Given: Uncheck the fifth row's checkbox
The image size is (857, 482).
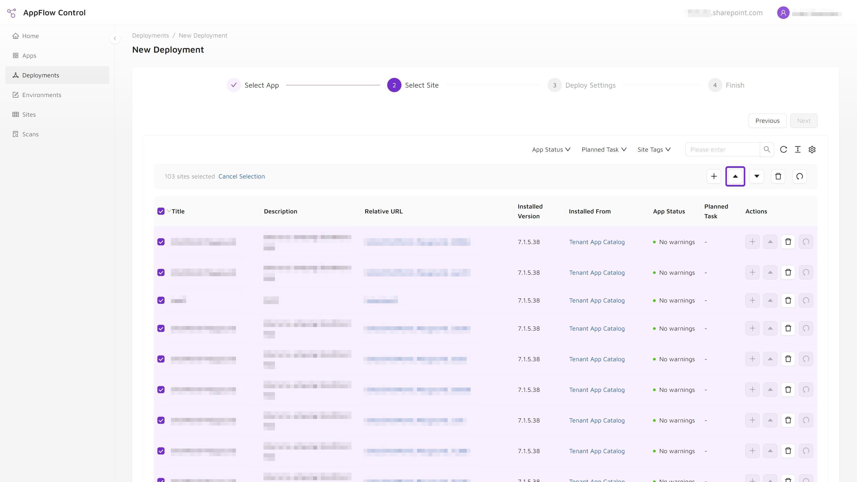Looking at the screenshot, I should pyautogui.click(x=161, y=359).
